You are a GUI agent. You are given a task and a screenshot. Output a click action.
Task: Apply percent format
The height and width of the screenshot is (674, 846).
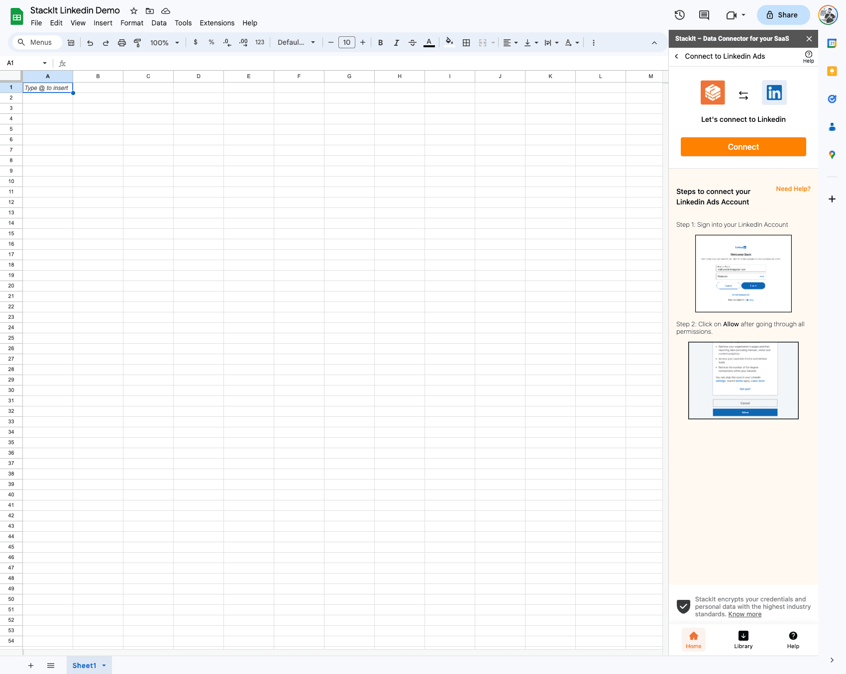pos(211,42)
